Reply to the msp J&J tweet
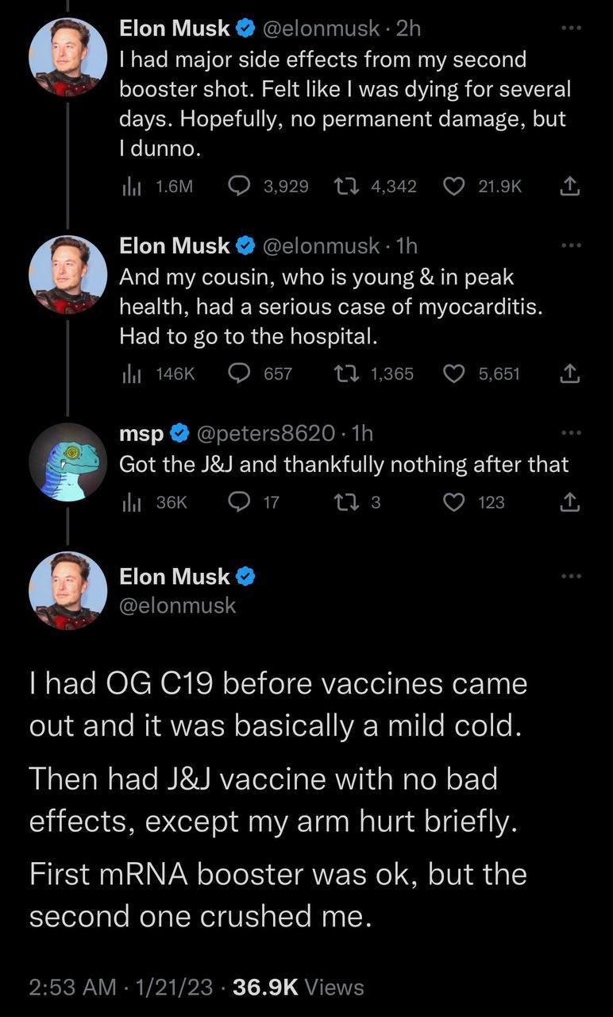Screen dimensions: 613x1017 [x=240, y=501]
